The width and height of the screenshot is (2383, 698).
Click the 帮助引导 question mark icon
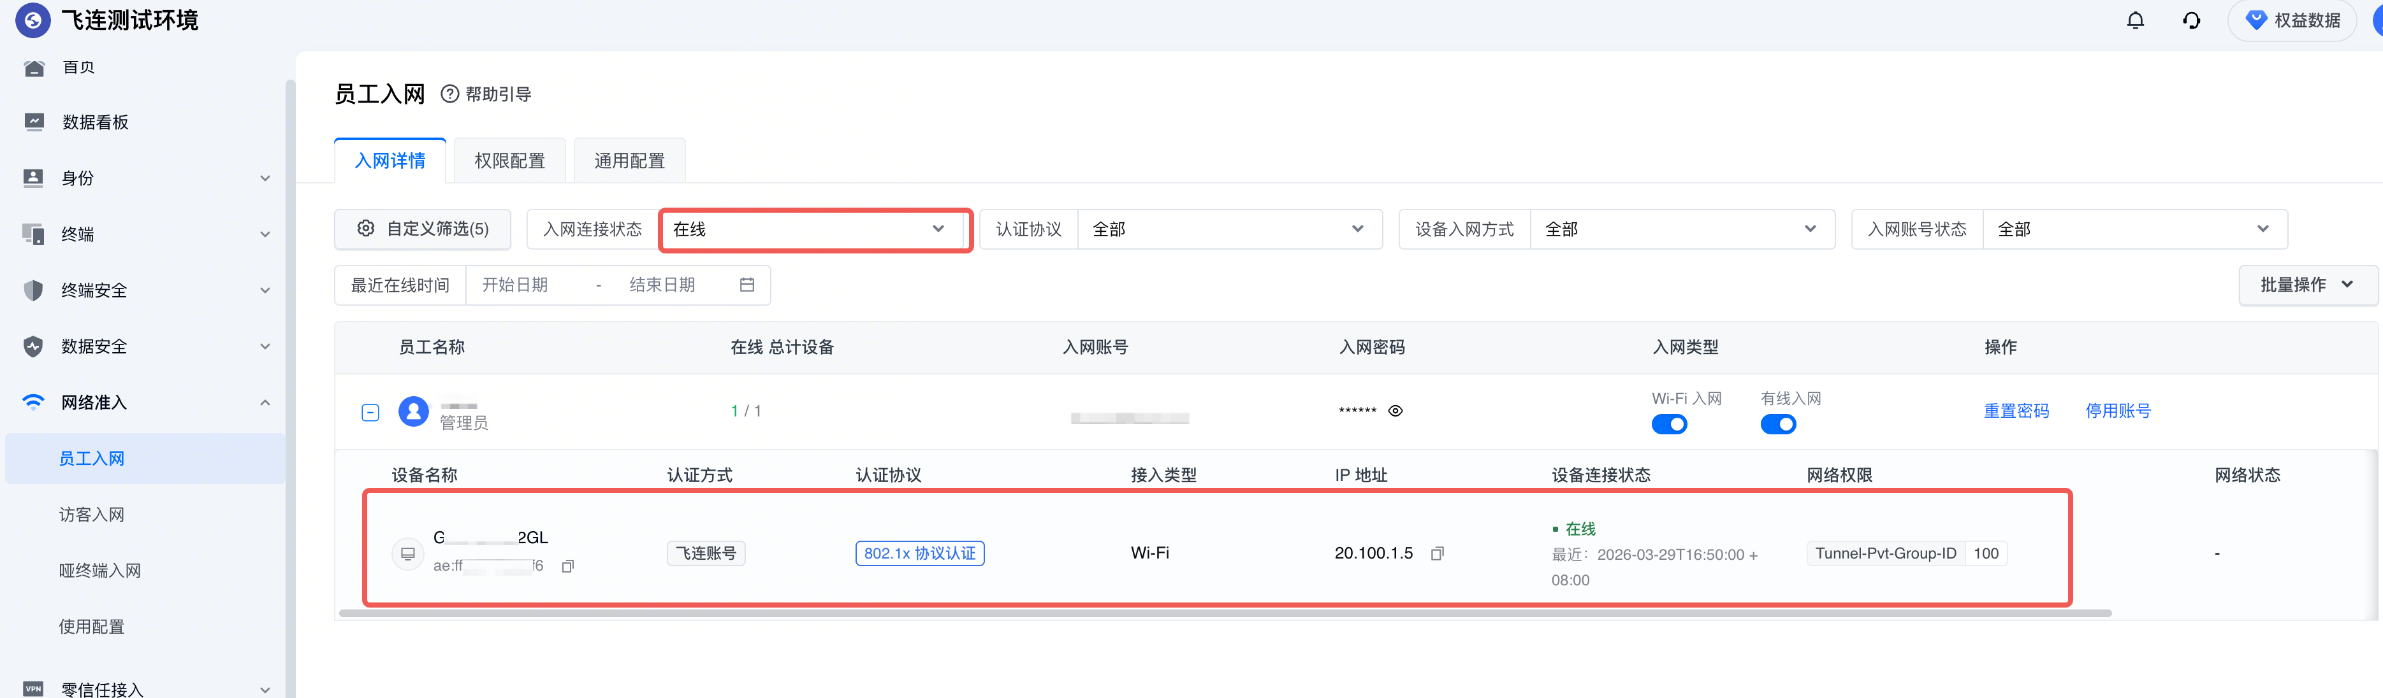449,94
